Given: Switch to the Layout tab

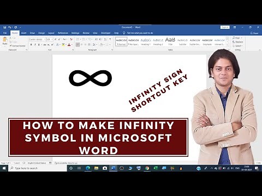Looking at the screenshot, I should point(51,33).
